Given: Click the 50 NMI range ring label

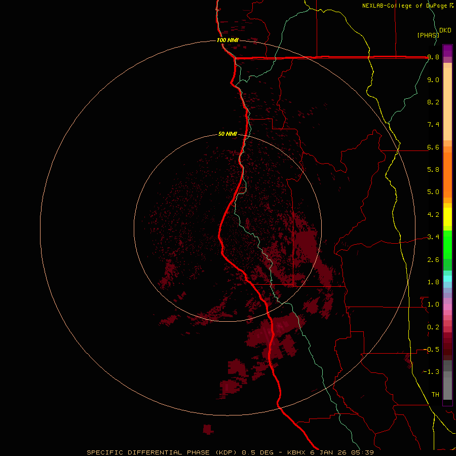Looking at the screenshot, I should tap(227, 134).
